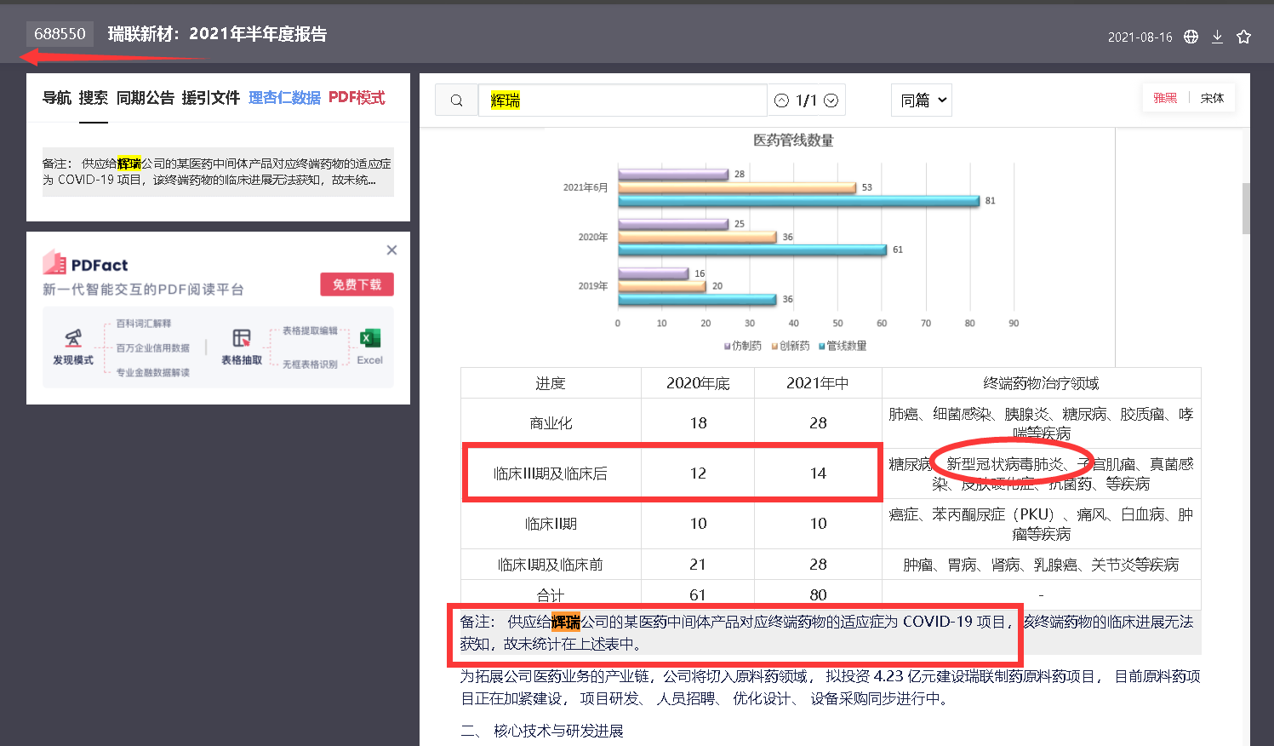Click the 无框表格识别 label

[x=310, y=364]
